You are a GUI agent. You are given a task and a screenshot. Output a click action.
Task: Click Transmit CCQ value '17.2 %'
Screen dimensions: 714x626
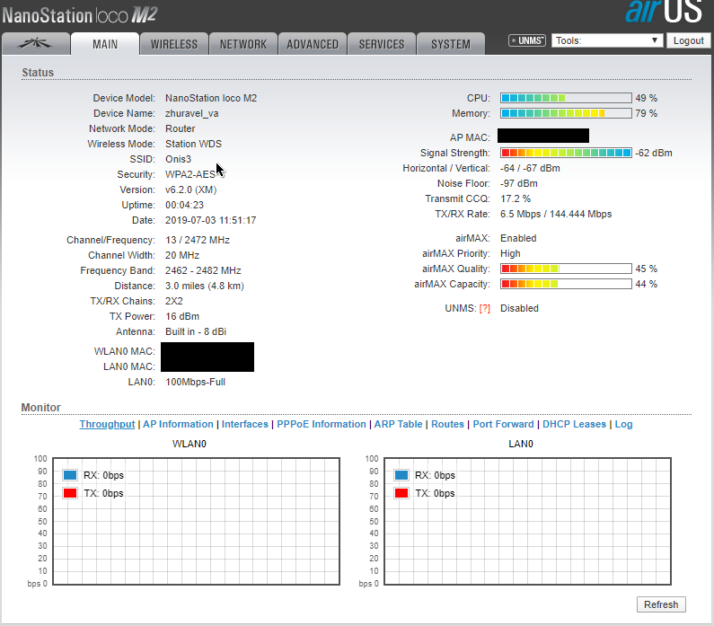pyautogui.click(x=516, y=199)
